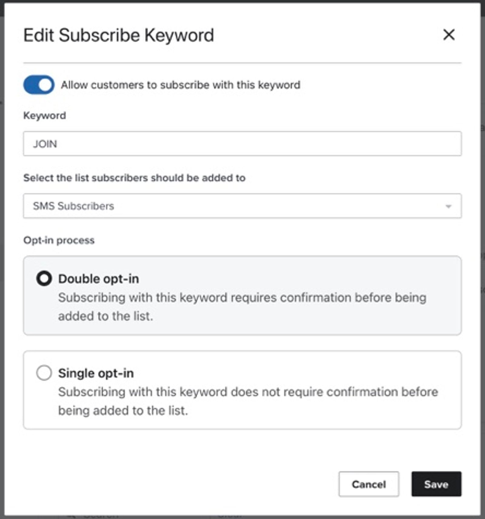Click the 'Select the list subscribers' label
Screen dimensions: 485x519
[x=134, y=178]
